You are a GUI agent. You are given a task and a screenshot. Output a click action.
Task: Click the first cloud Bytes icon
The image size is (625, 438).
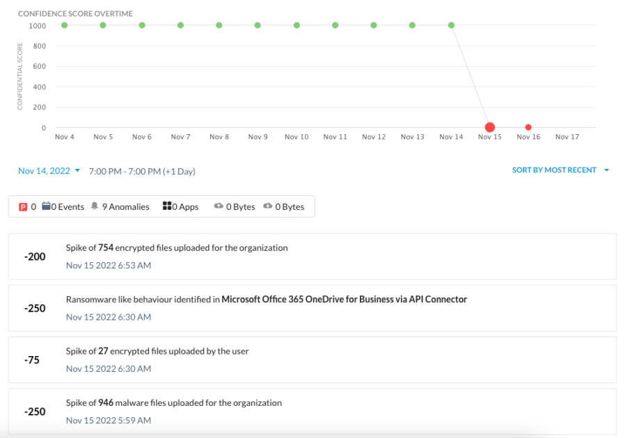coord(218,206)
